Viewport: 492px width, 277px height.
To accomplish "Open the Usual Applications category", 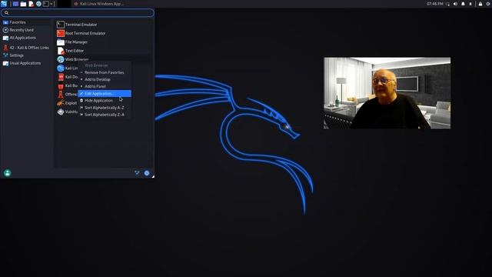I will (x=26, y=63).
